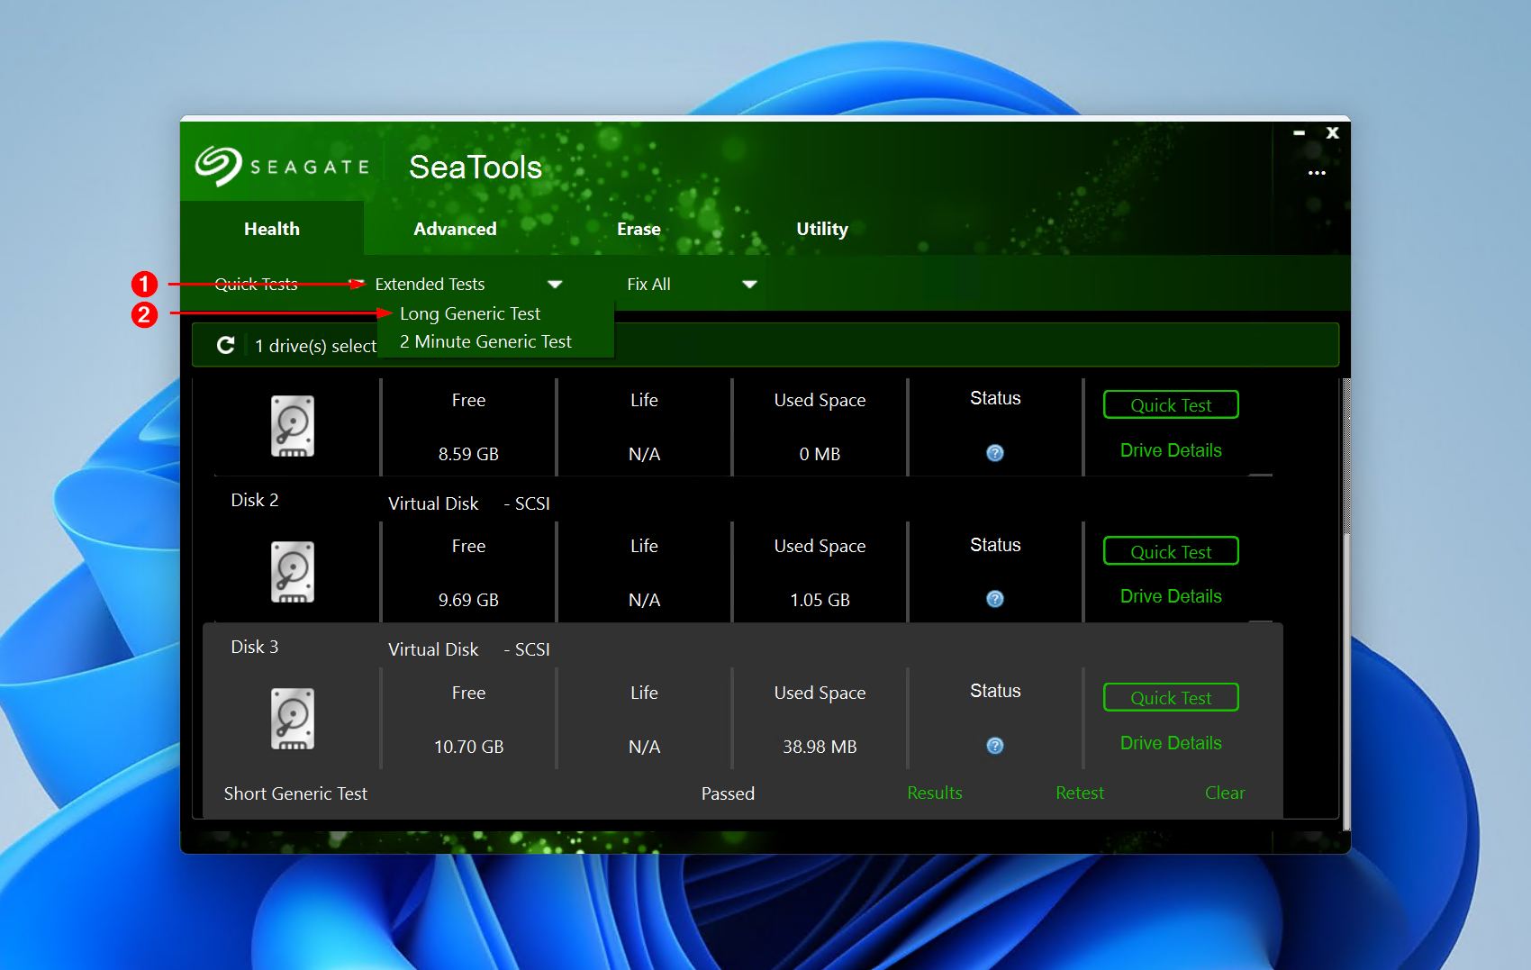The image size is (1531, 970).
Task: Select the 8.59 GB drive's disk icon
Action: point(293,426)
